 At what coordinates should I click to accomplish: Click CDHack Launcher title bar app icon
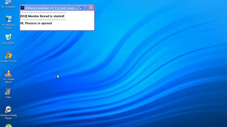22,8
